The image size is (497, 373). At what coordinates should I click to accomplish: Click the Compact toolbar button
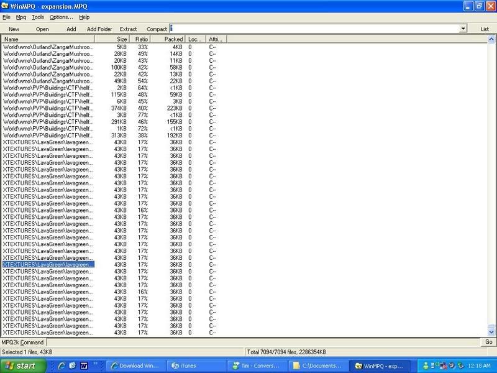click(157, 29)
